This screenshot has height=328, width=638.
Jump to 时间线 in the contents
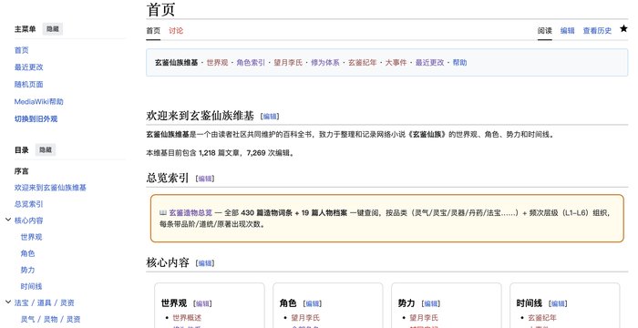(x=31, y=286)
